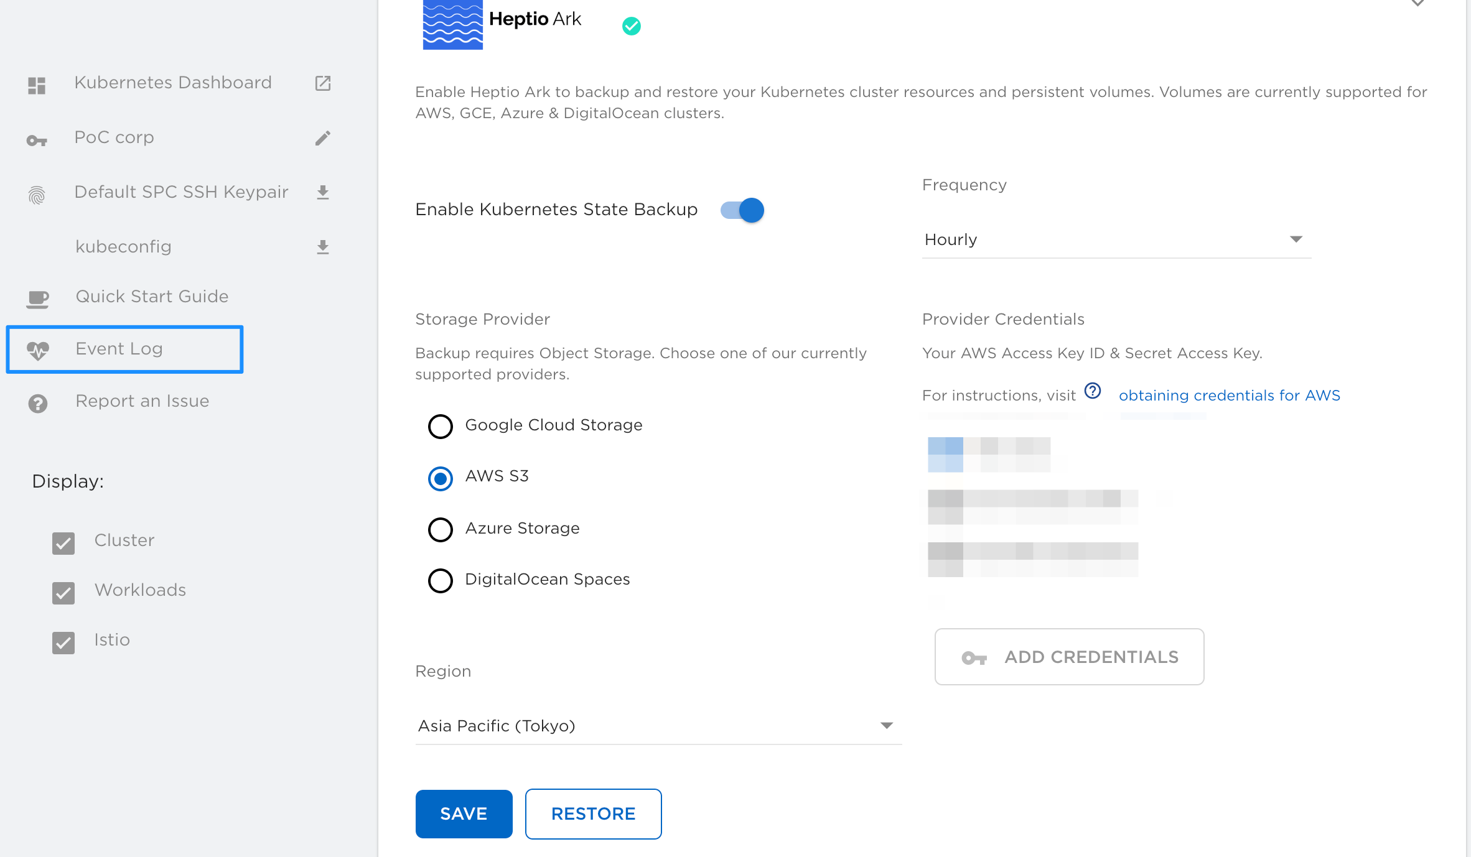The image size is (1471, 857).
Task: Open the Quick Start Guide
Action: coord(152,297)
